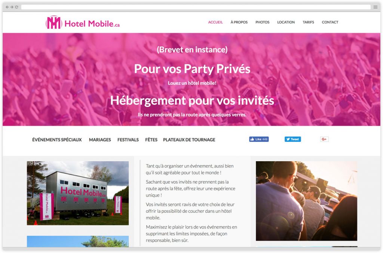Open the Festivals category link
The height and width of the screenshot is (253, 383).
click(x=128, y=140)
